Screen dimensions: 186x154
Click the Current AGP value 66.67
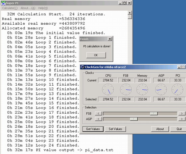point(161,80)
